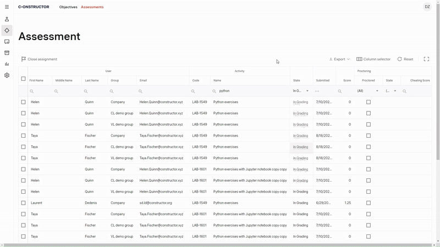The image size is (440, 247).
Task: Select row Helen Quinn Company LAB-1549
Action: tap(23, 102)
